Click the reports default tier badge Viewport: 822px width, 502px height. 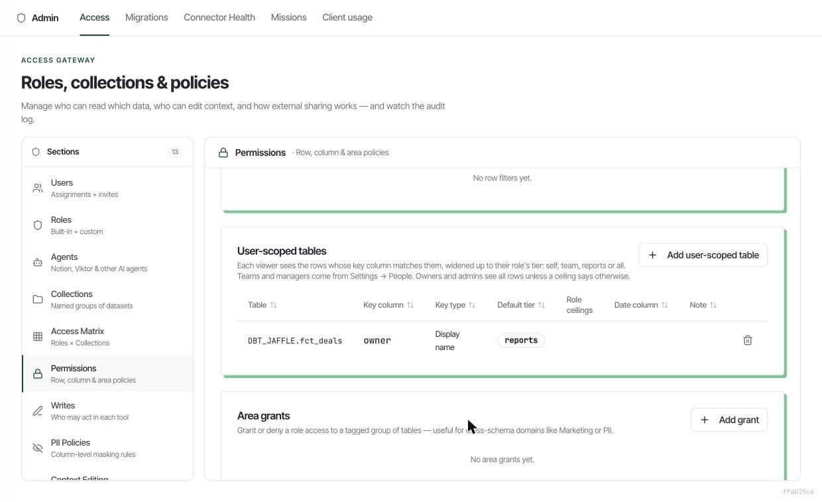click(x=521, y=340)
